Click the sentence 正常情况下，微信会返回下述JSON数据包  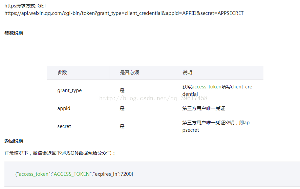60,153
